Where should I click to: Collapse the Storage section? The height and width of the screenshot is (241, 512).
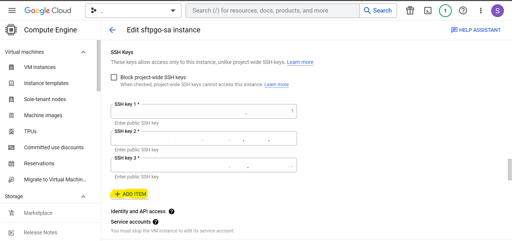pyautogui.click(x=83, y=196)
